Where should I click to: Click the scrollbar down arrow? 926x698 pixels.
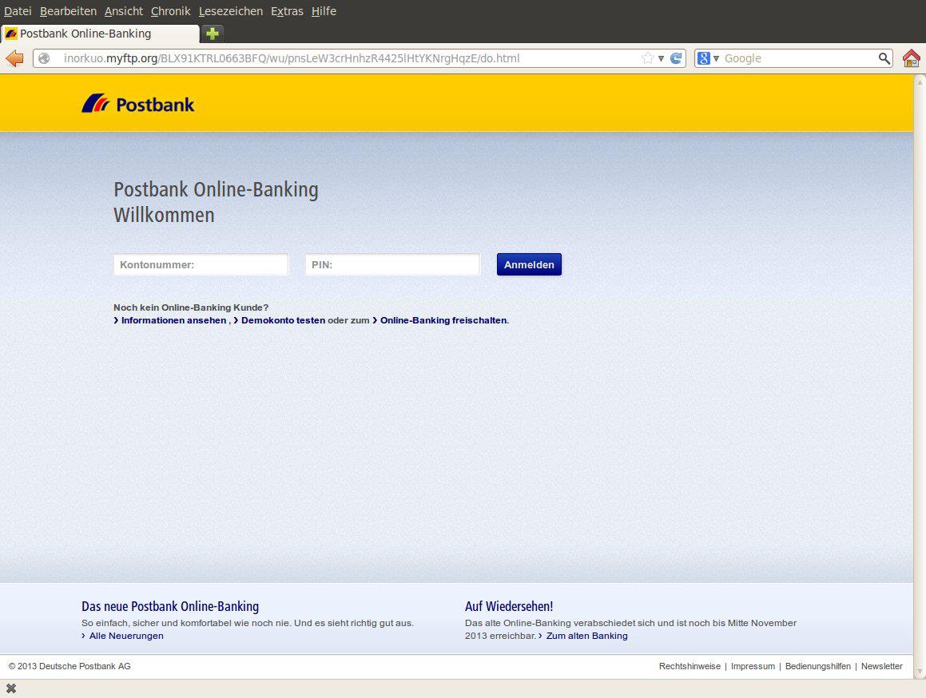tap(920, 672)
